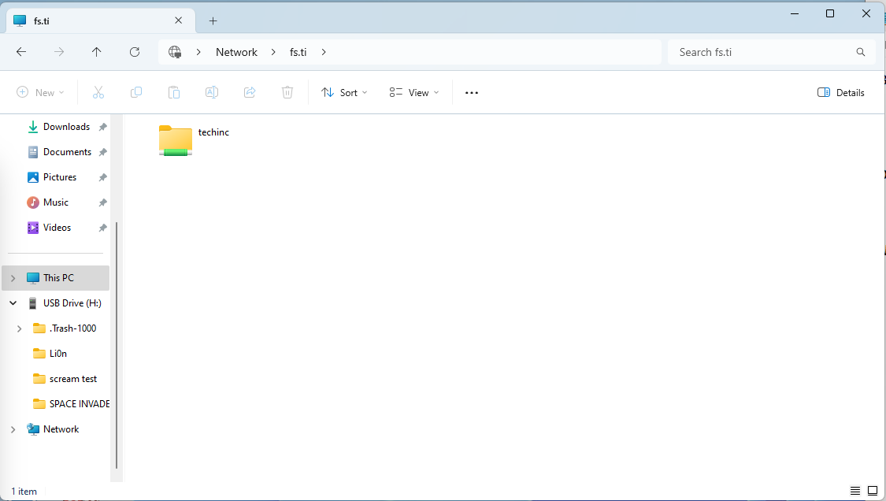Click the Delete trash icon
886x501 pixels.
tap(287, 92)
